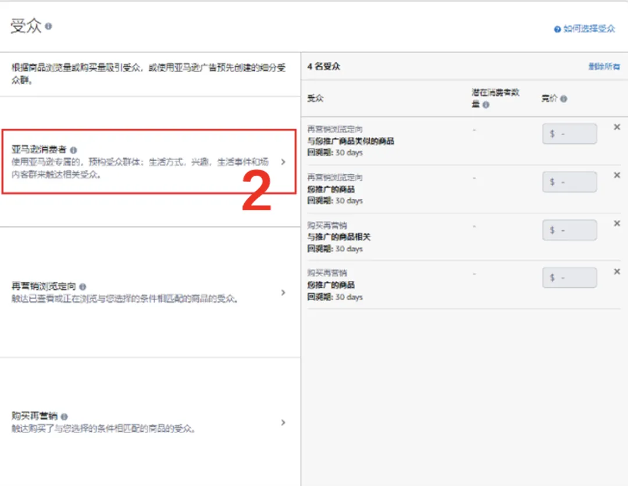The height and width of the screenshot is (486, 628).
Task: Remove the 购买再营销 您推广的商品 audience row
Action: click(617, 272)
